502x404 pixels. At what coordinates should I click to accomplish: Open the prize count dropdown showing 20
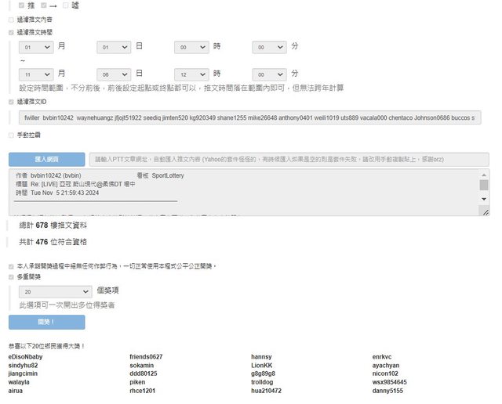tap(54, 291)
